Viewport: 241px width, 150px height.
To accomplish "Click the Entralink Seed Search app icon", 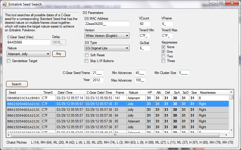I will [x=5, y=4].
